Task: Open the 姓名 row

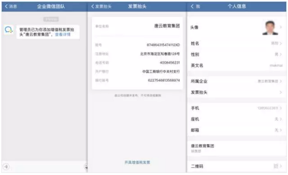Action: (237, 43)
